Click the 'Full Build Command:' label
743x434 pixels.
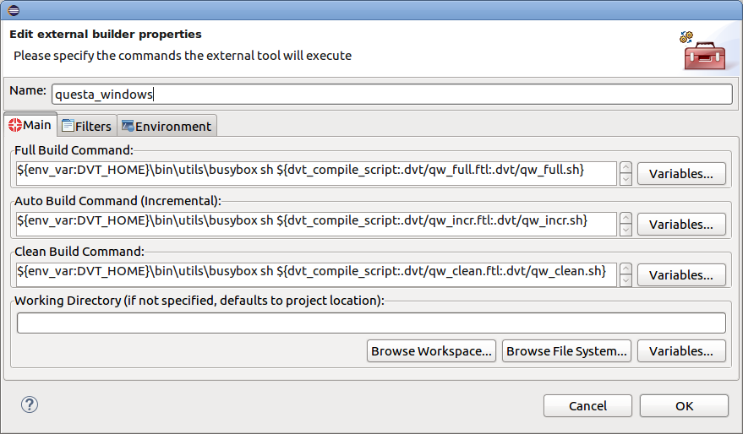pos(74,150)
